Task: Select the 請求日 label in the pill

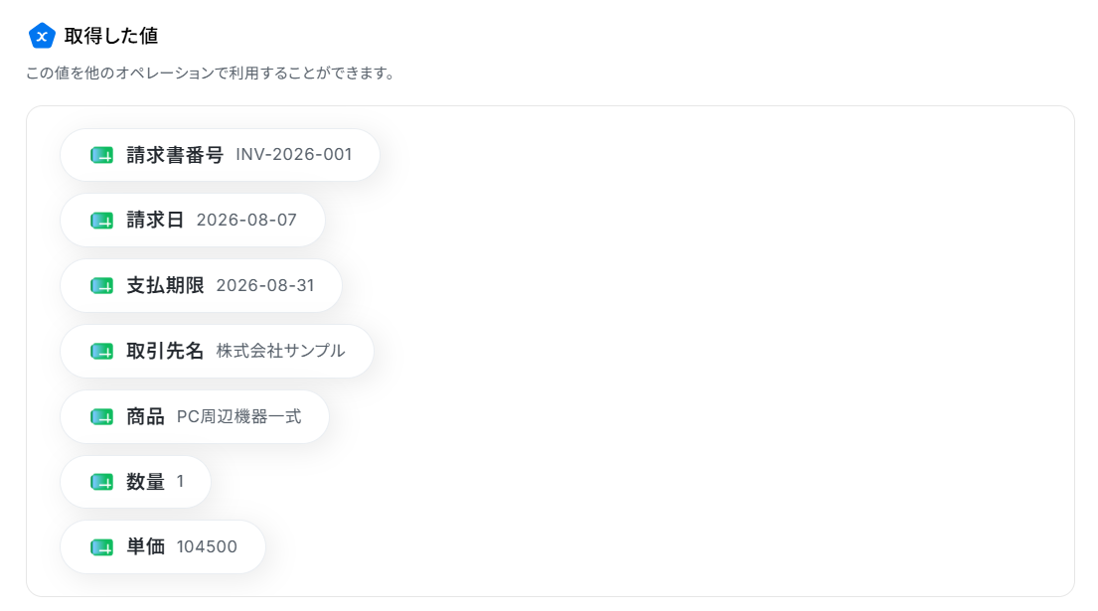Action: 155,220
